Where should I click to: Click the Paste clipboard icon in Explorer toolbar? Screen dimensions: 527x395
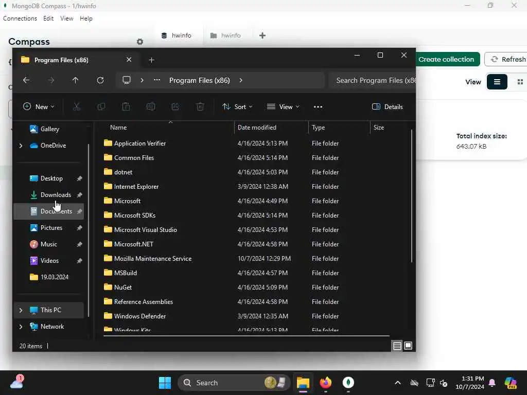pos(126,107)
